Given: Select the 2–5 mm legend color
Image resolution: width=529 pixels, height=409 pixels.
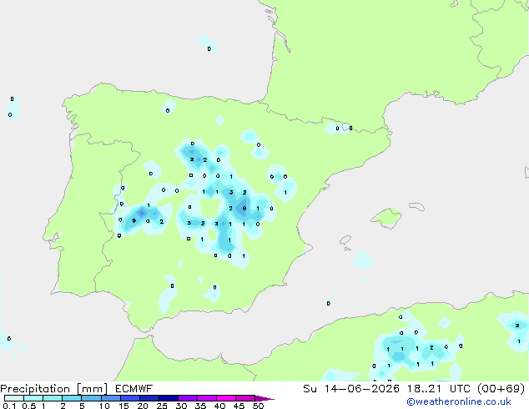Looking at the screenshot, I should (72, 398).
